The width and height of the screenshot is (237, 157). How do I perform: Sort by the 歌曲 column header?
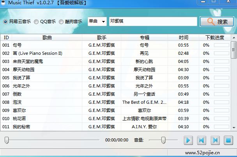point(47,38)
